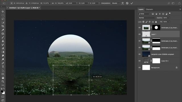Select the Smudge tool
Viewport: 182px width, 102px height.
pos(3,56)
